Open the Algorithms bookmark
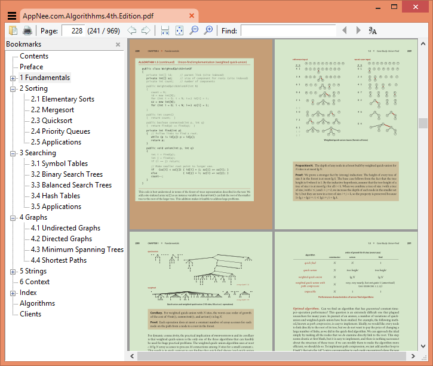Screen dimensions: 433x366 37,304
